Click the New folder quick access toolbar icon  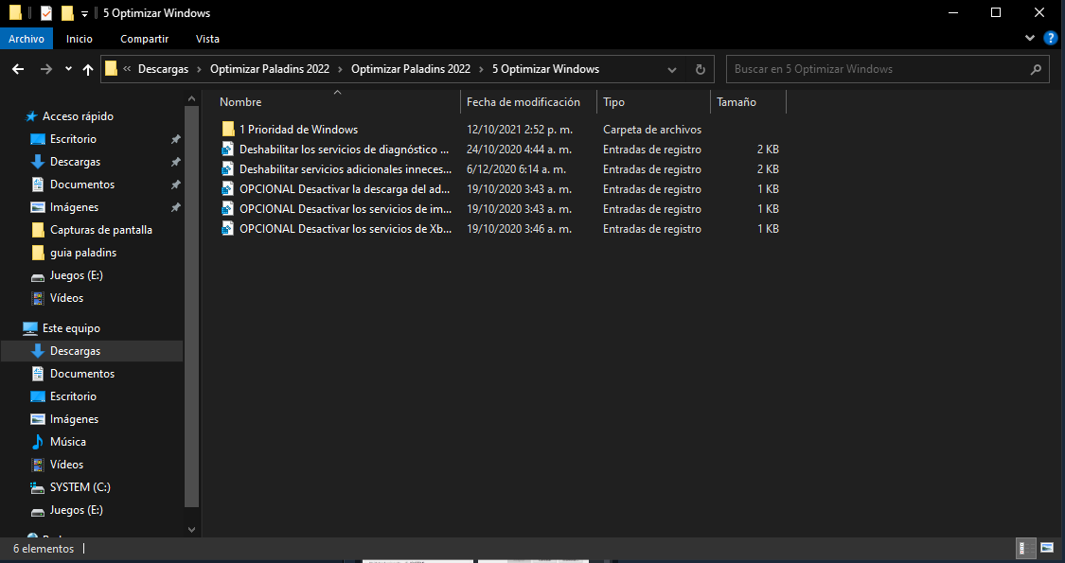tap(67, 13)
